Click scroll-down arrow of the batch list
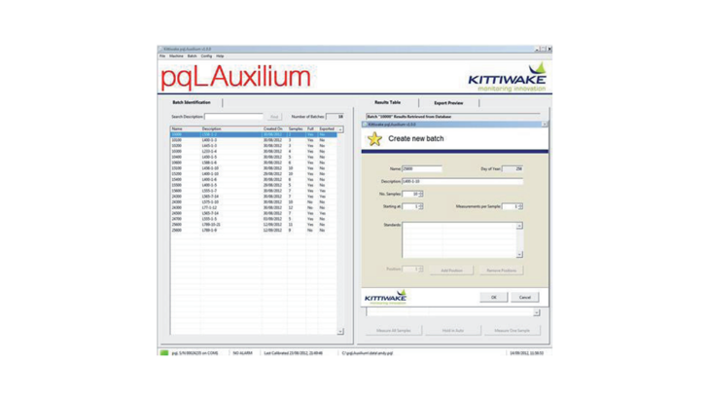This screenshot has width=708, height=399. click(x=340, y=331)
